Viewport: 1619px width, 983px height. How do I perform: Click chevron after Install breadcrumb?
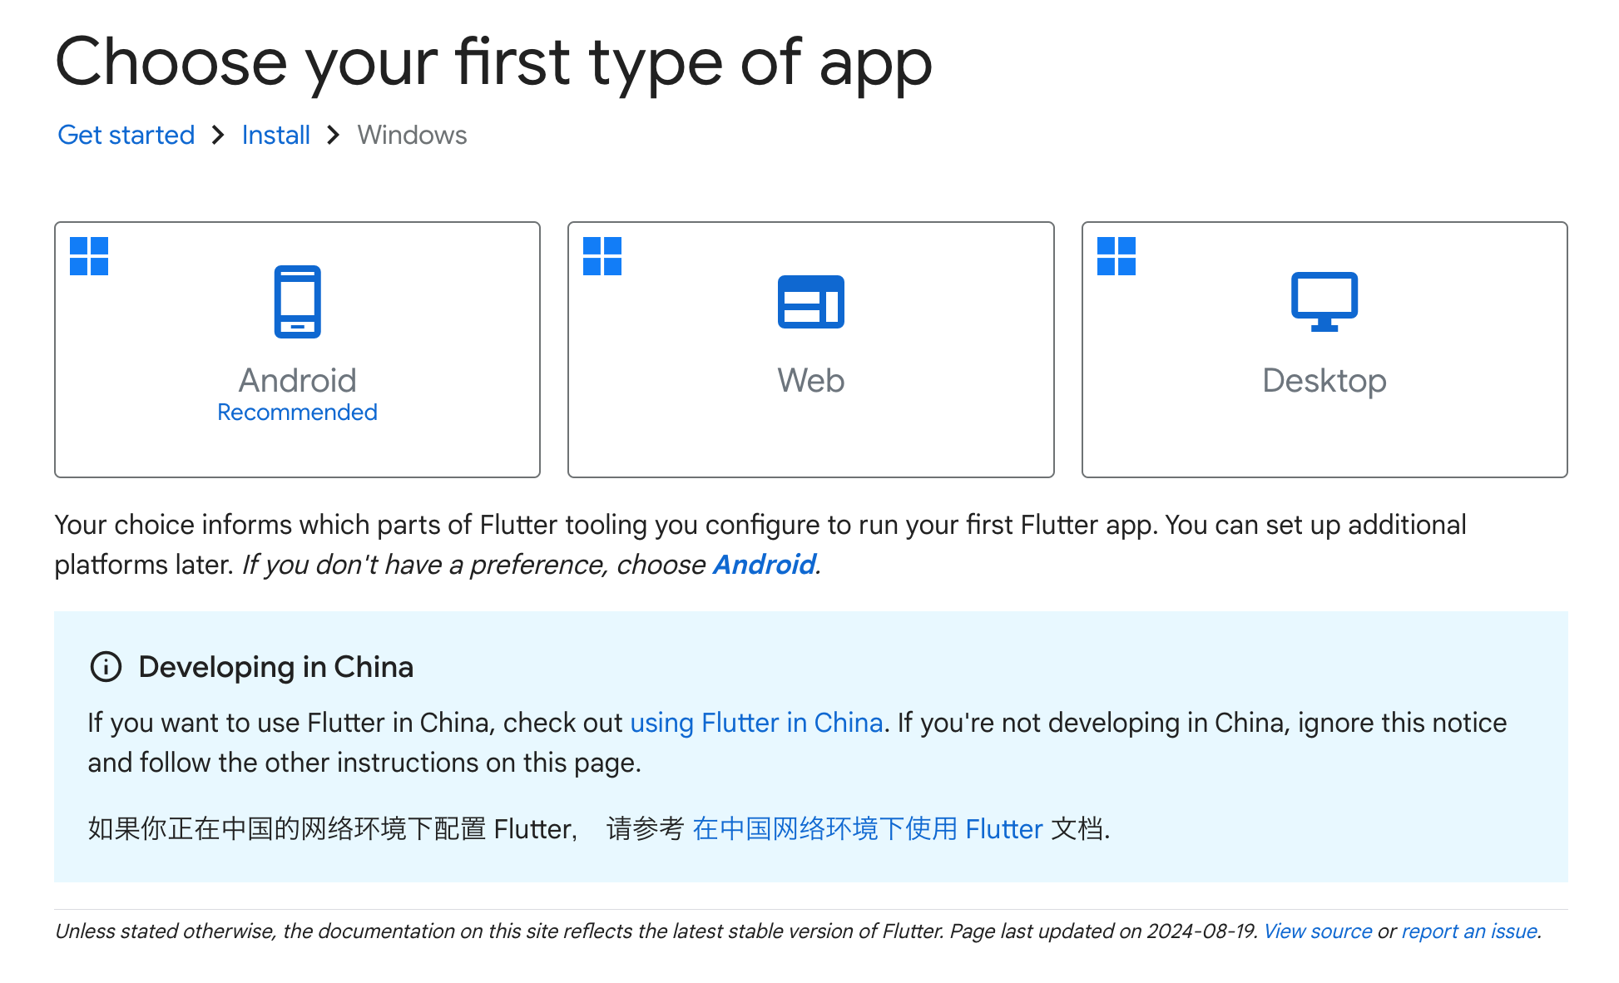tap(334, 135)
